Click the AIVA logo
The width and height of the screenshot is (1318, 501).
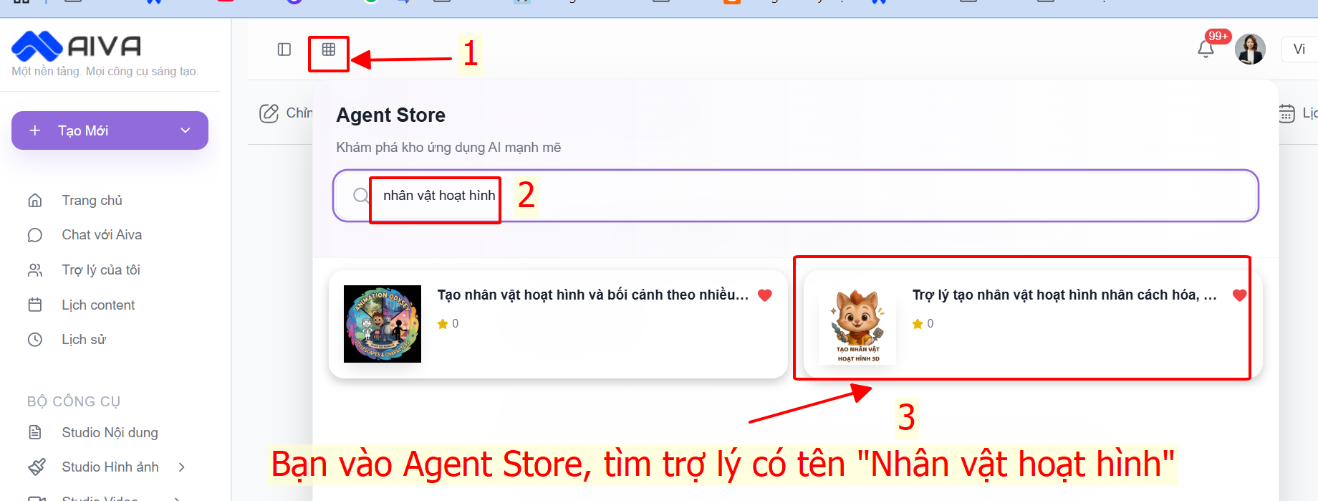[x=77, y=47]
